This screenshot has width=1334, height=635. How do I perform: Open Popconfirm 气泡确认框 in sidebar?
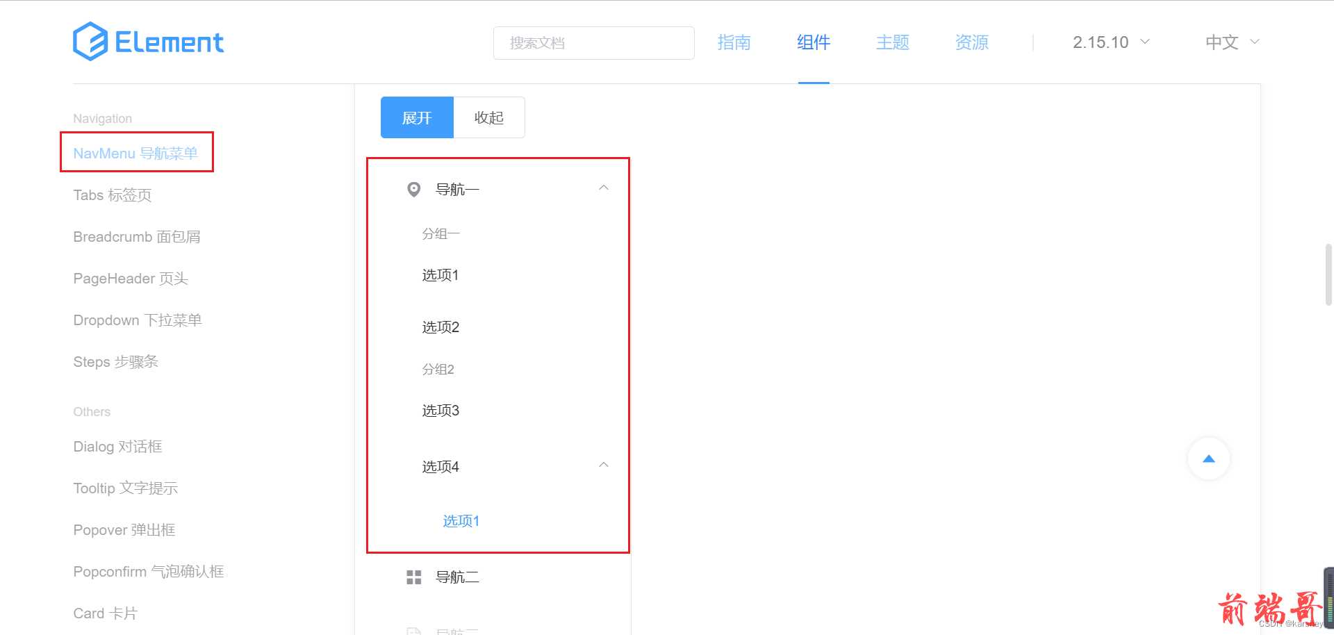(x=149, y=572)
